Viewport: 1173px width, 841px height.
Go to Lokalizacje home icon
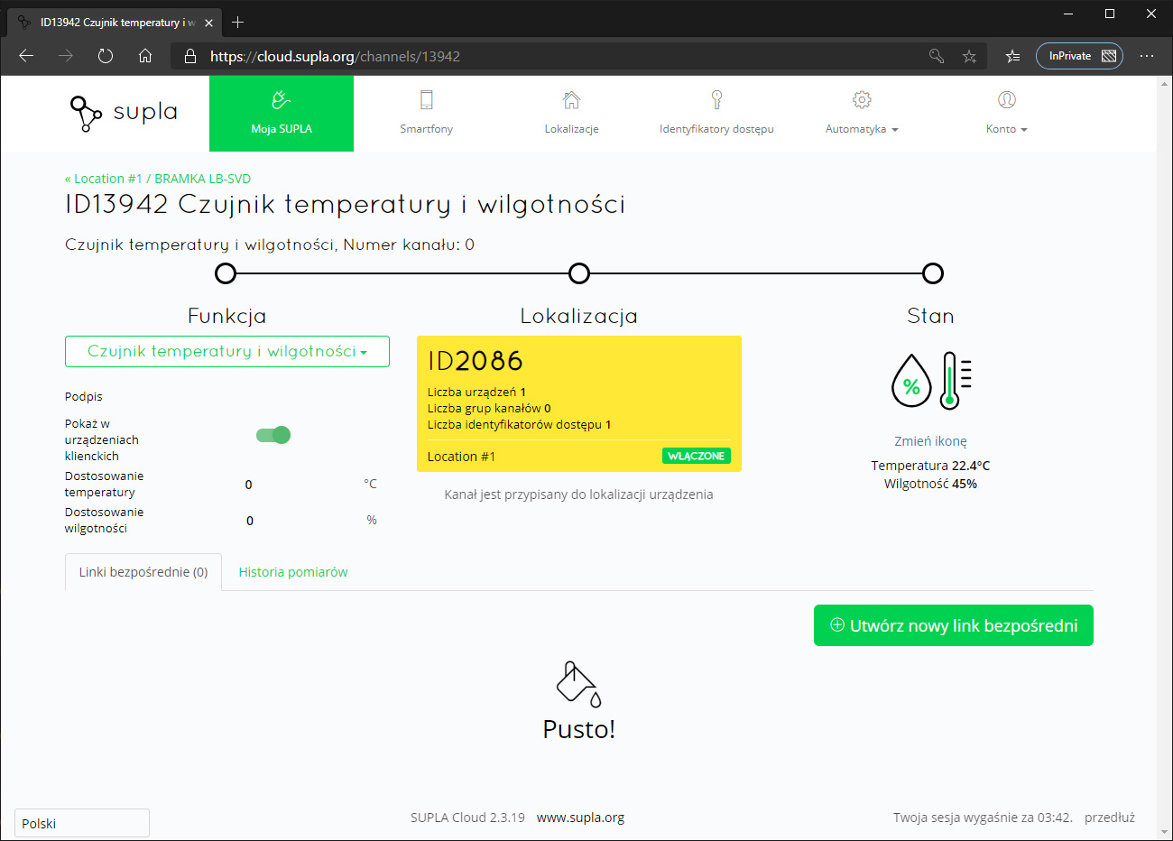coord(571,99)
